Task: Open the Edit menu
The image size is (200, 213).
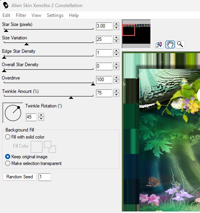Action: click(x=6, y=15)
